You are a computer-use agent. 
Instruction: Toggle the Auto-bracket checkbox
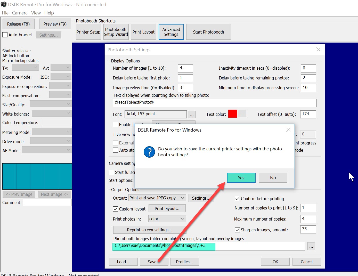click(x=5, y=35)
